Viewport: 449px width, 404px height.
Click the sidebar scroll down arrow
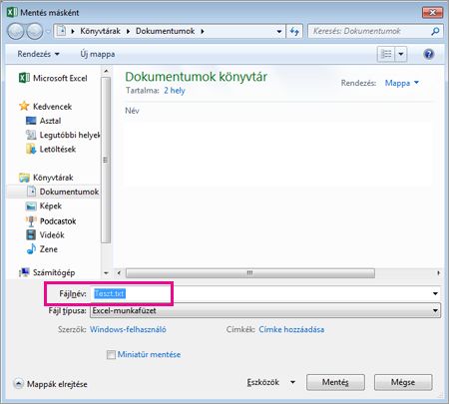click(106, 273)
